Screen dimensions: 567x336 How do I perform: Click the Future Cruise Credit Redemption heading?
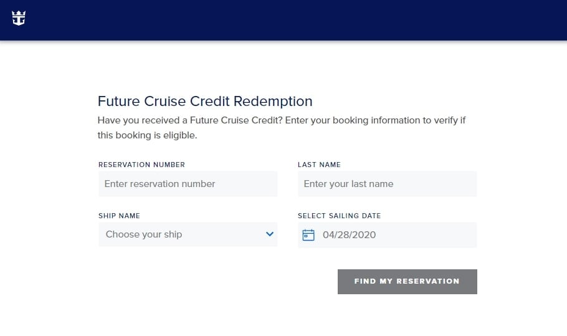click(x=205, y=101)
